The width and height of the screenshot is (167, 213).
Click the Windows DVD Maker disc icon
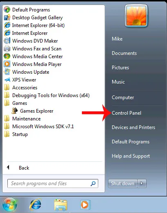point(7,41)
